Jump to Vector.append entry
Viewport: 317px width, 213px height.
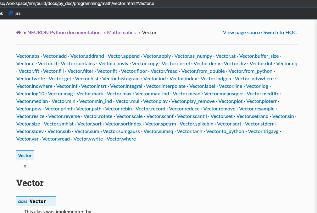pyautogui.click(x=124, y=56)
